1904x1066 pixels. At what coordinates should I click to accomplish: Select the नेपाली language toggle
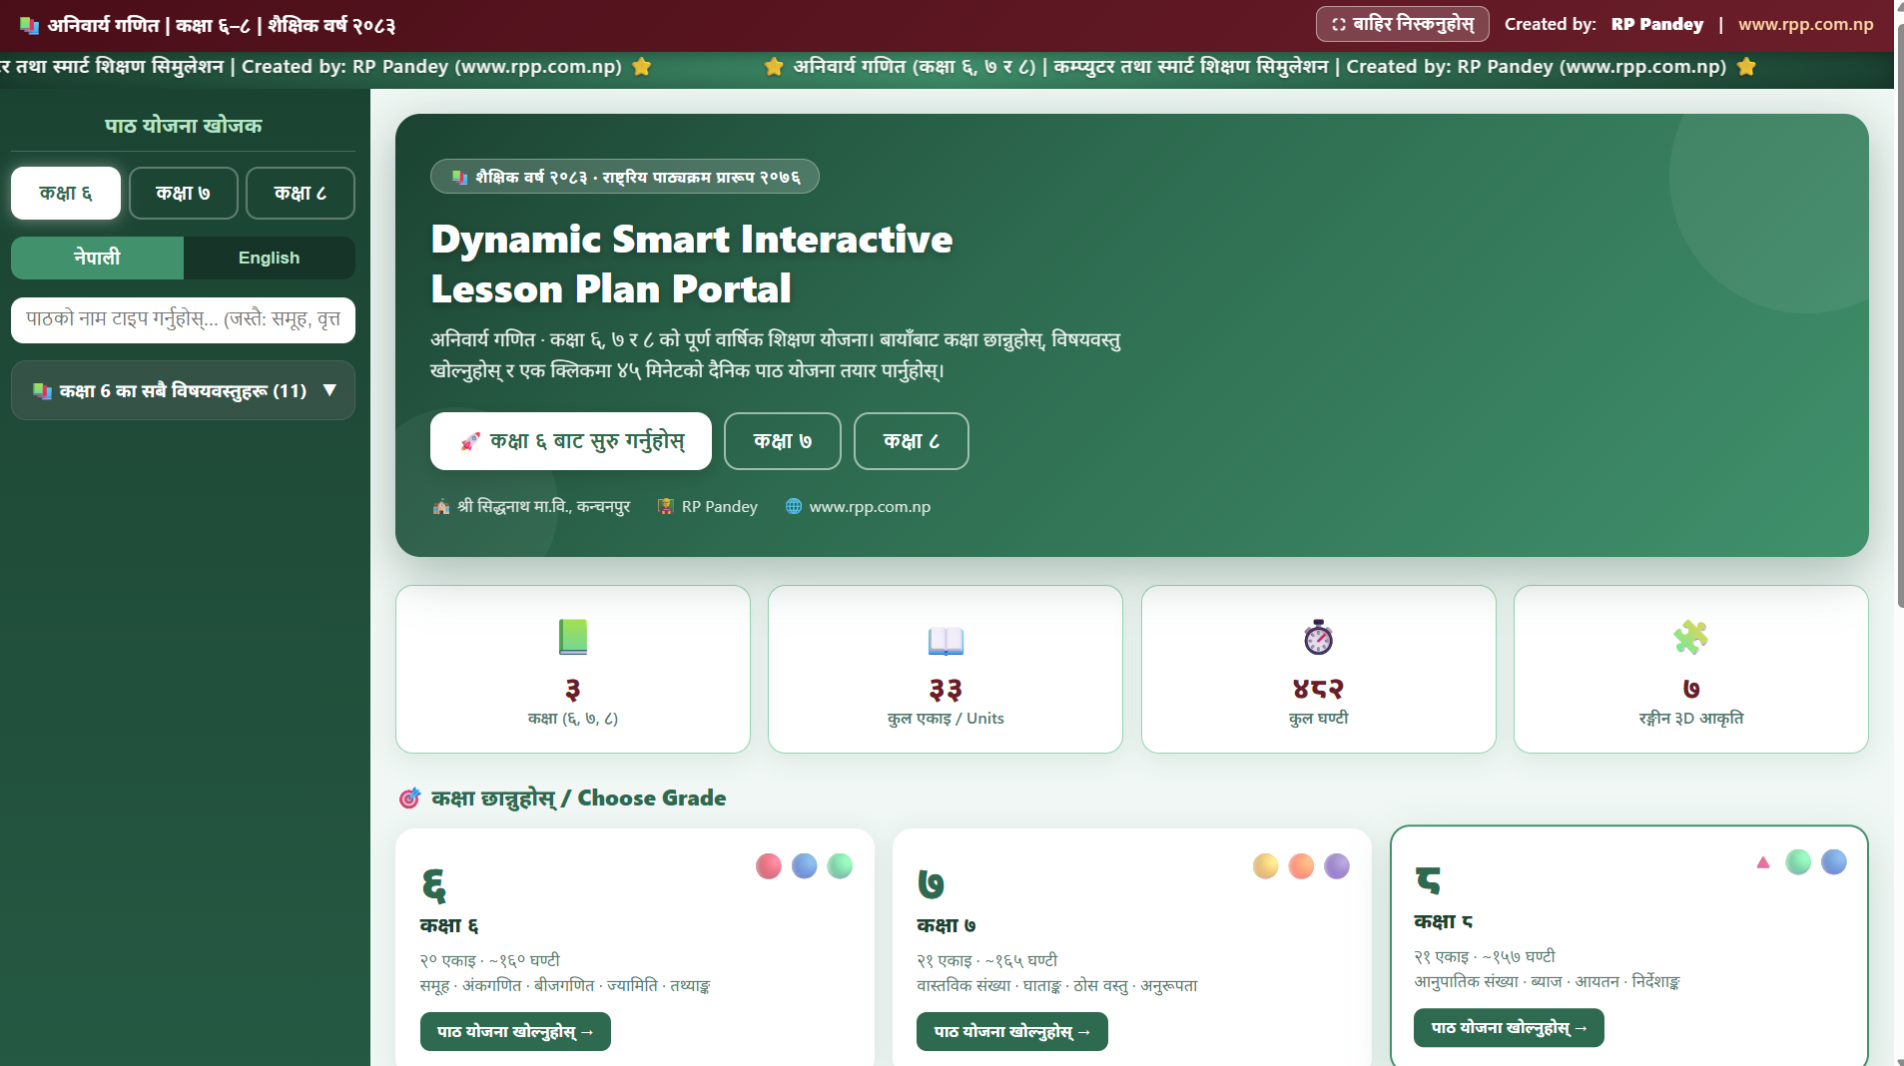point(97,258)
